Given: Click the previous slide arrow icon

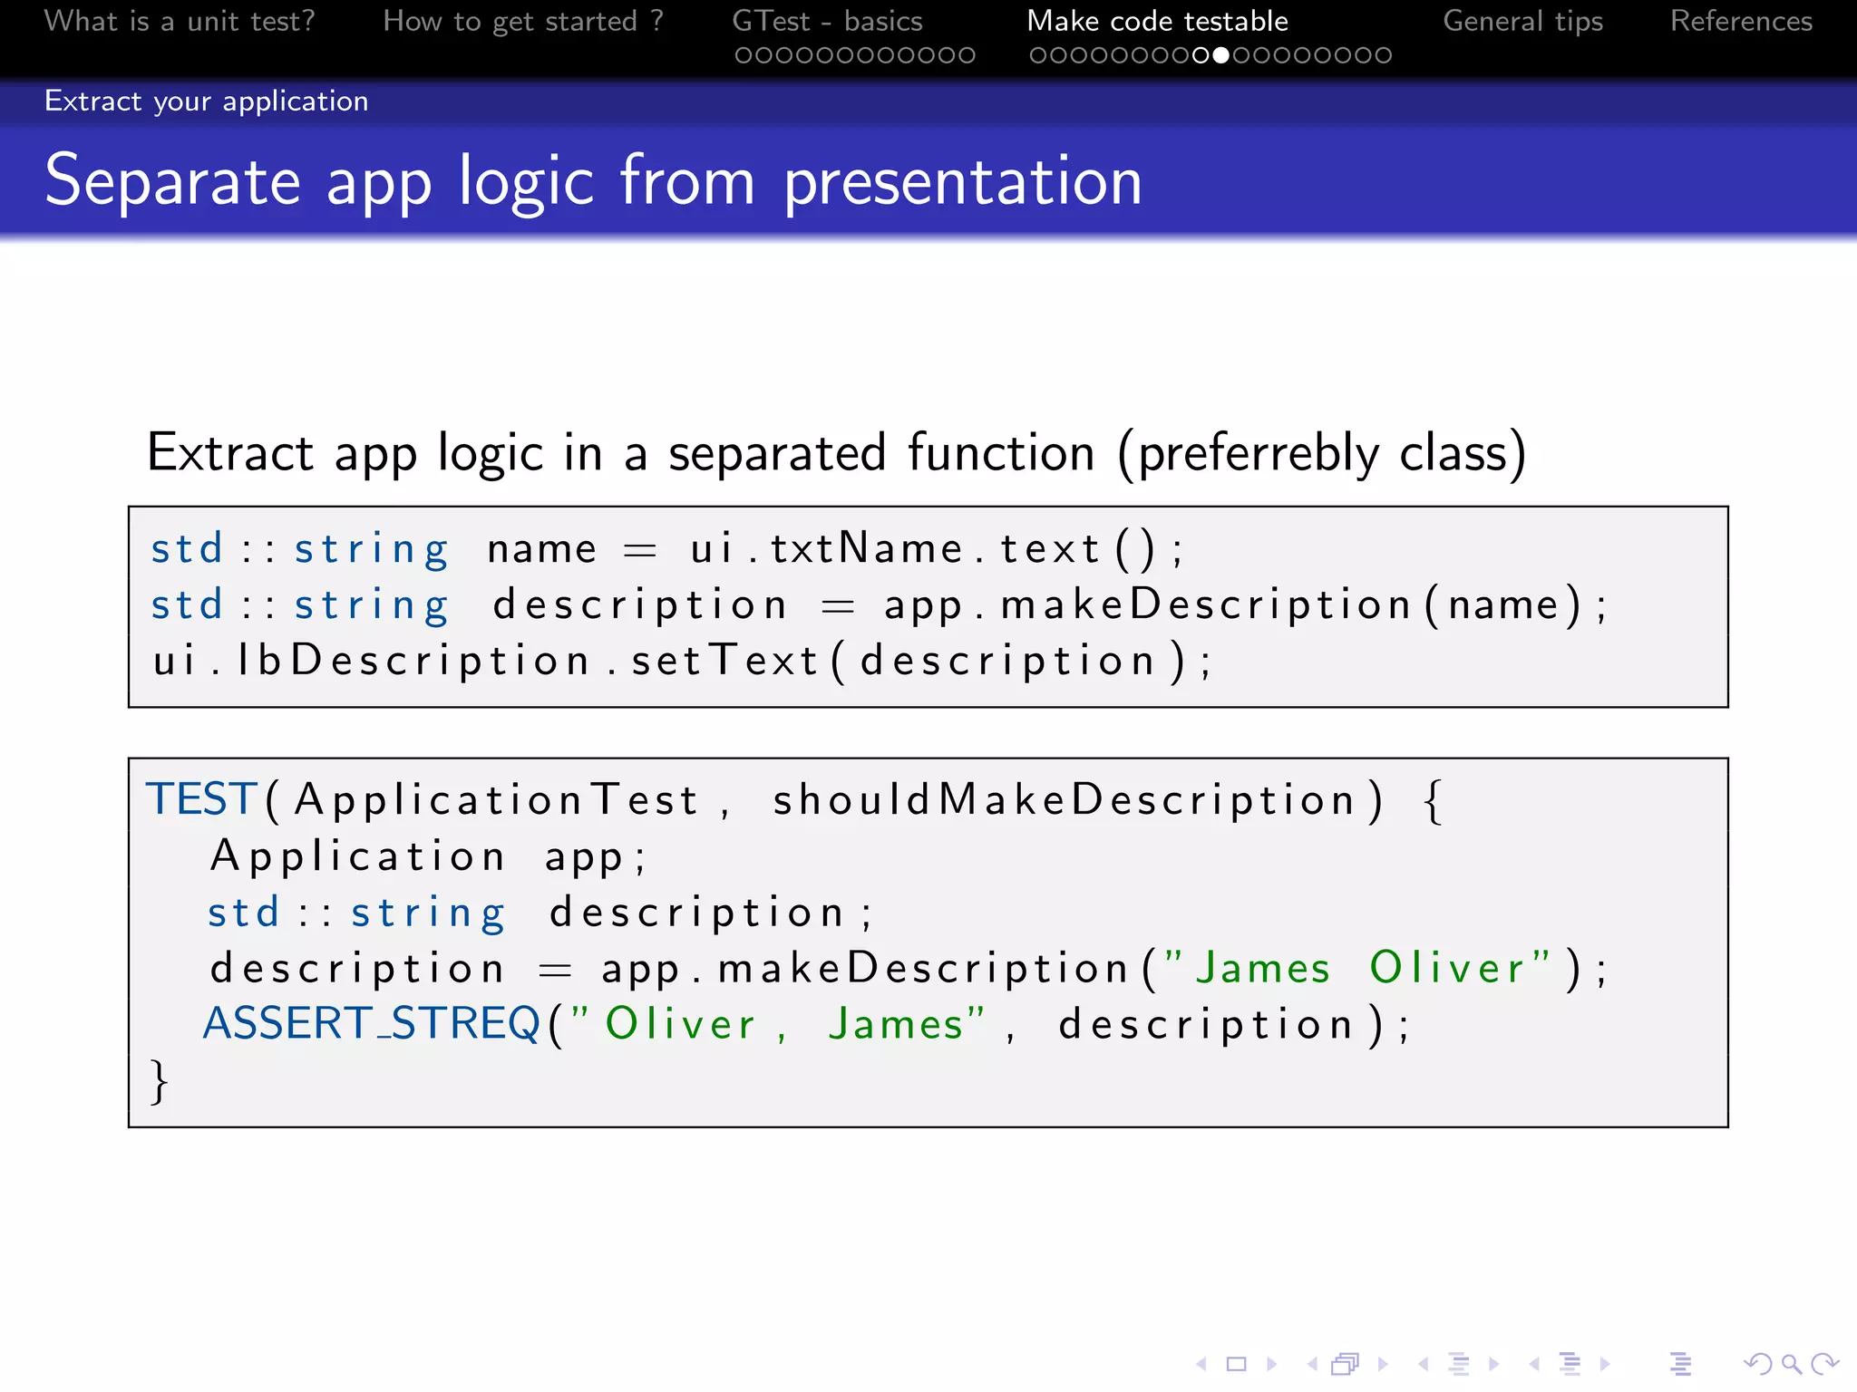Looking at the screenshot, I should (x=1201, y=1364).
